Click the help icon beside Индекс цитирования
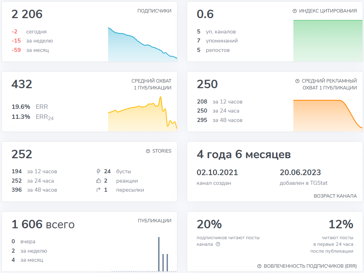The width and height of the screenshot is (364, 273). tap(294, 11)
